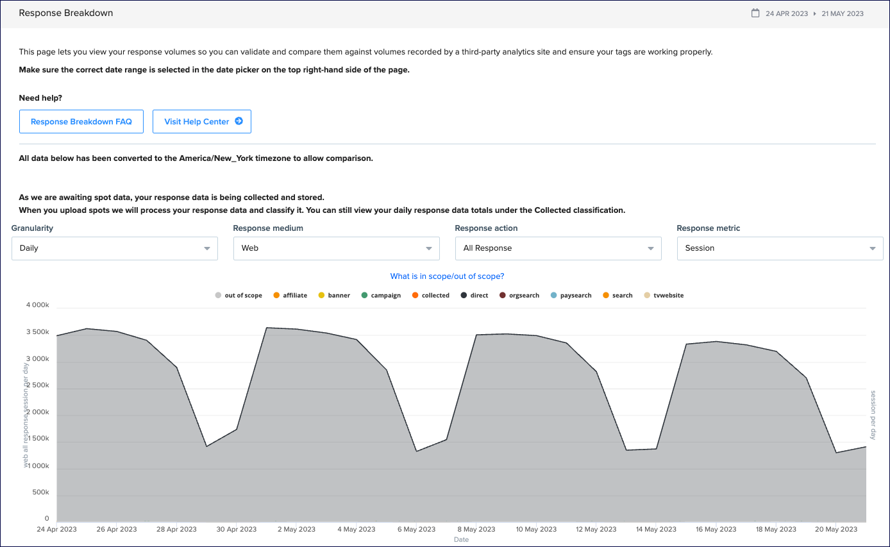
Task: Expand the Response medium dropdown showing Web
Action: (x=337, y=248)
